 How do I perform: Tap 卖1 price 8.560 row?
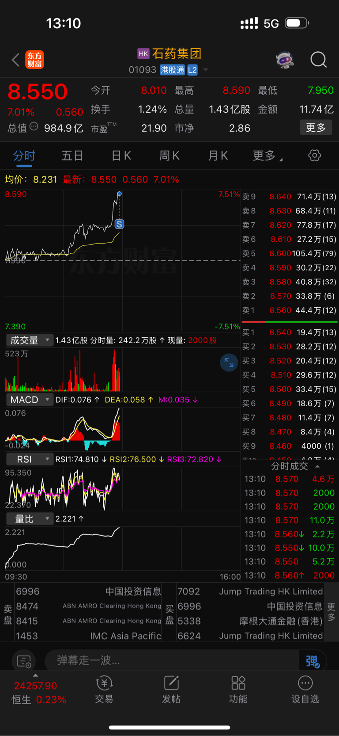[290, 310]
